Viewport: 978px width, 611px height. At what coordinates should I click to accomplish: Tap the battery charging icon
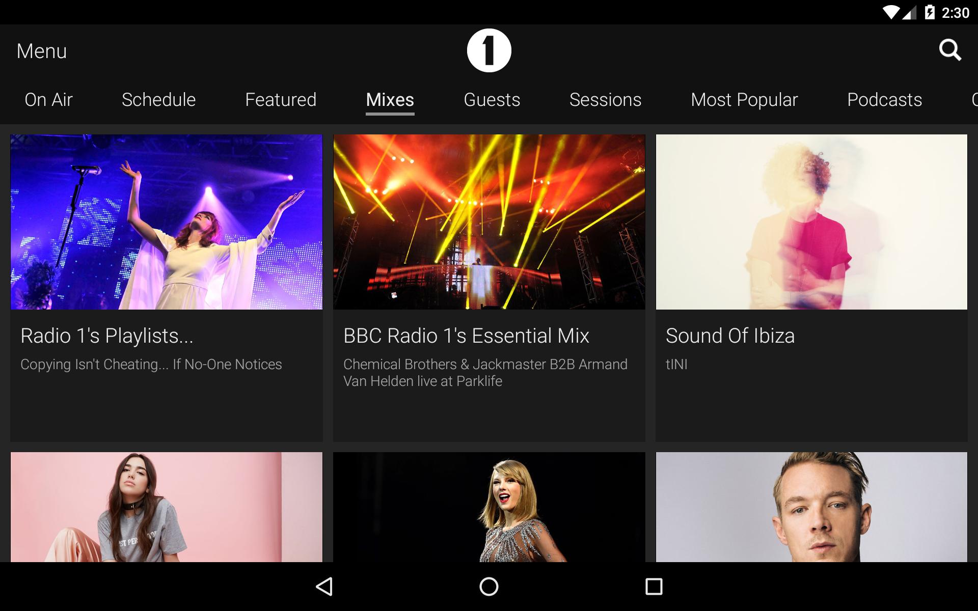(x=930, y=12)
